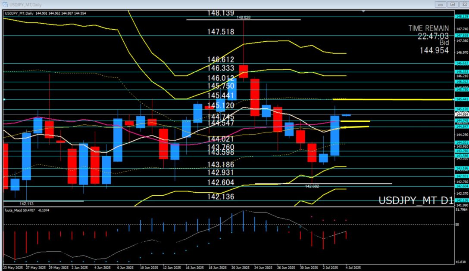
Task: Select the 142.682 low price label
Action: [x=312, y=186]
